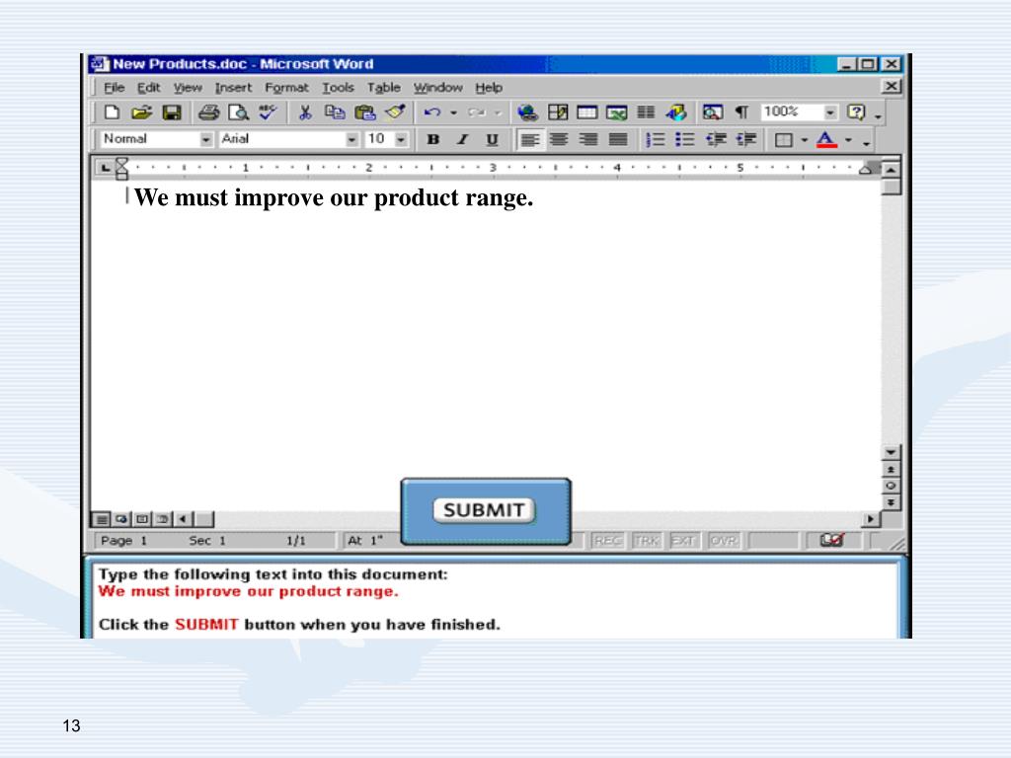Open the File menu
The image size is (1011, 758).
pos(115,88)
